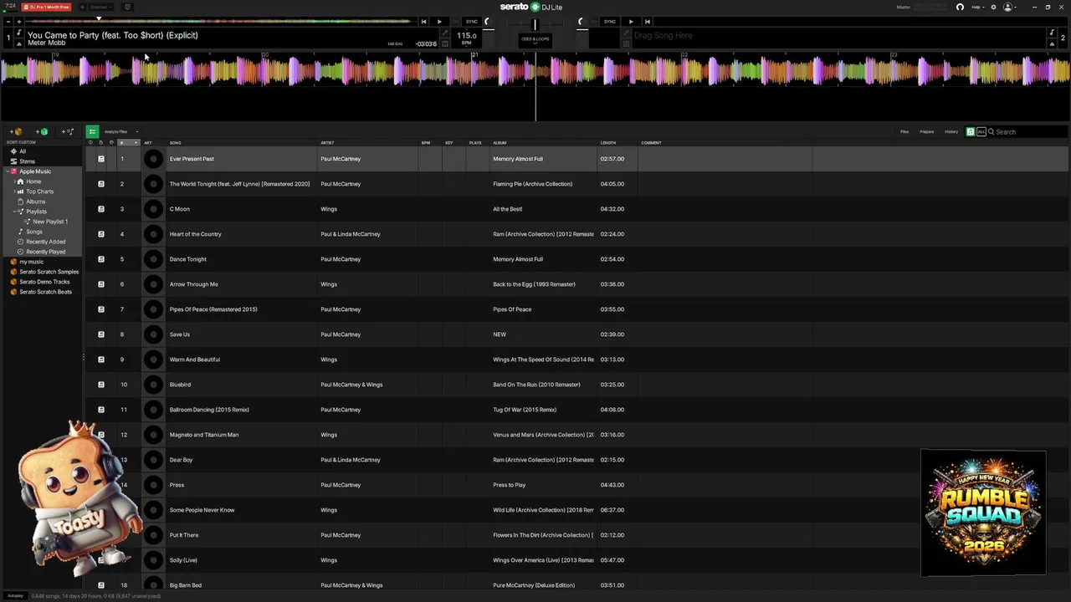Open CUES & LOOPS panel selector
The image size is (1071, 602).
click(x=535, y=40)
